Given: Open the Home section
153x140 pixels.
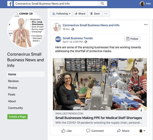Looking at the screenshot, I should (26, 74).
